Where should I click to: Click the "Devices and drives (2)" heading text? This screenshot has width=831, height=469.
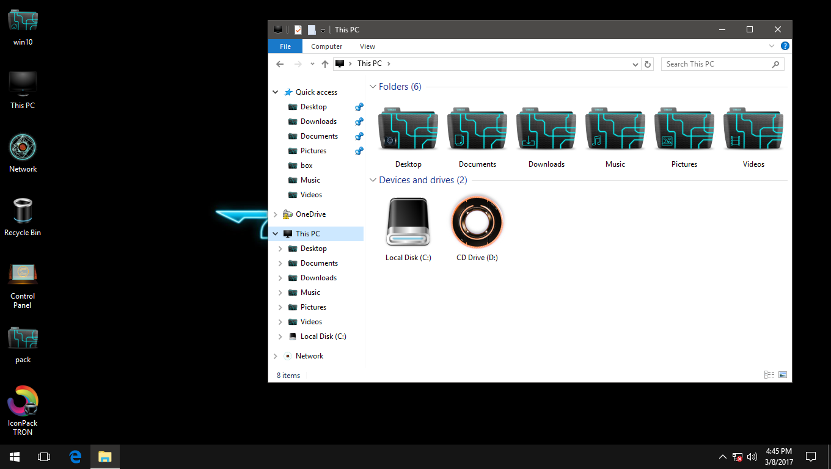(423, 180)
